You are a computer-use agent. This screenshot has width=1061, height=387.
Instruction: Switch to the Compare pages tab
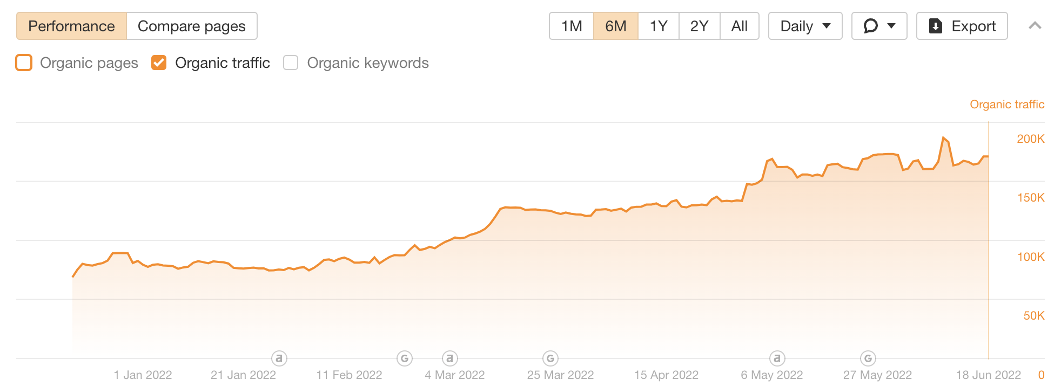pyautogui.click(x=192, y=26)
